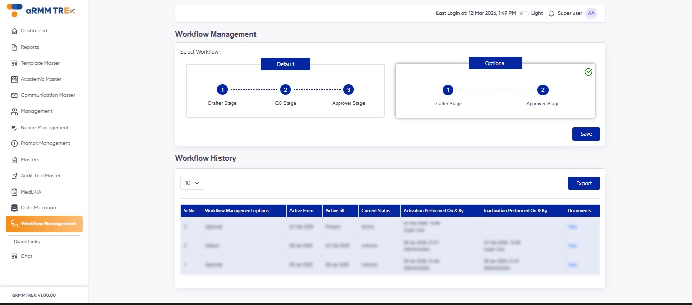This screenshot has width=692, height=305.
Task: Export the Workflow History table
Action: [x=584, y=183]
